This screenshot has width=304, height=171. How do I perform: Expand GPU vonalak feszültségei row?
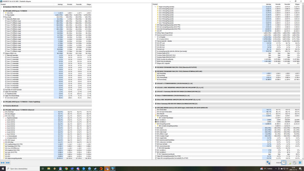click(x=155, y=118)
